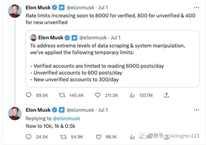Click the 'Jul 1' timestamp on bottom reply

[103, 110]
